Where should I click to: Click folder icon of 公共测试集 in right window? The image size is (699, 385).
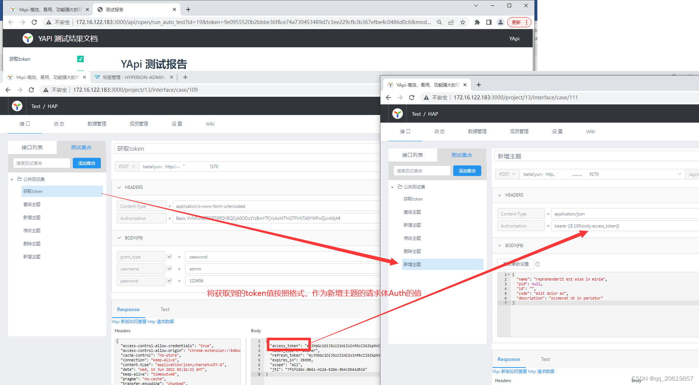tap(400, 187)
